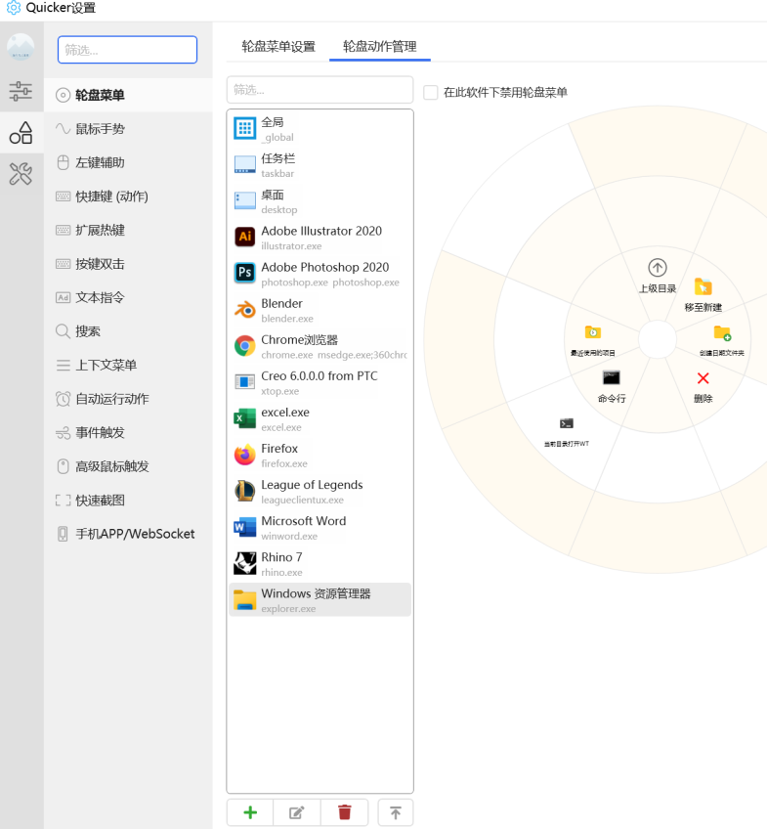Go to 快捷键 (动作) in the navigation list
This screenshot has height=829, width=767.
[x=111, y=196]
